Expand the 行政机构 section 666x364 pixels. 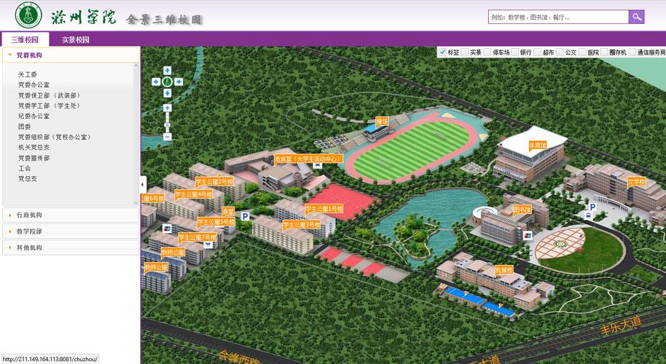pos(71,215)
